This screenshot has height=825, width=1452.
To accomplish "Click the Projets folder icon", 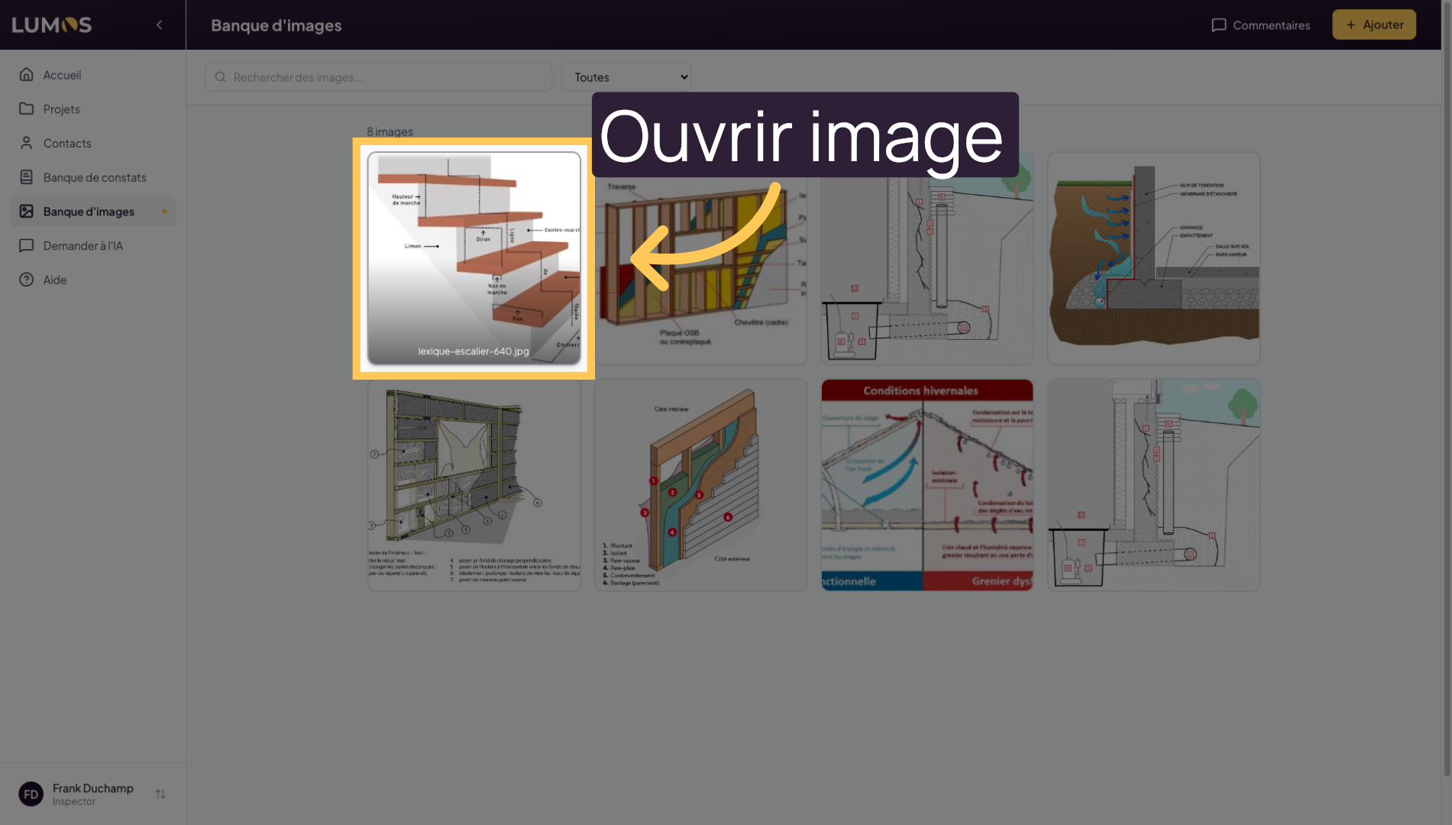I will pos(27,109).
